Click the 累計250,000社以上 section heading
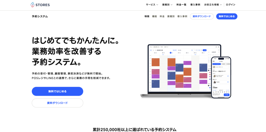This screenshot has height=132, width=266. (x=134, y=129)
